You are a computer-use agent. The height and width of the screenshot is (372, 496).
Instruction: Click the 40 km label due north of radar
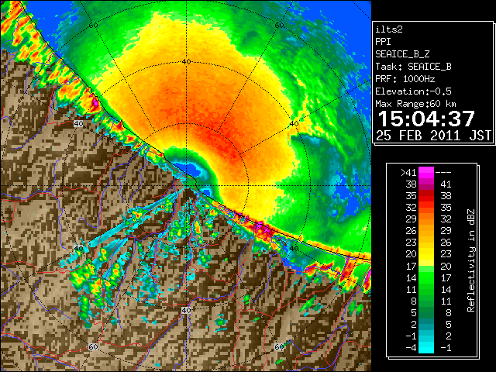186,62
